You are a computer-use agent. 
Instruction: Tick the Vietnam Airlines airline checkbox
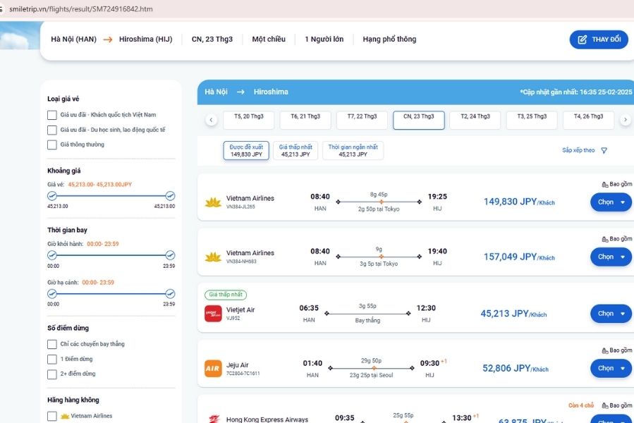coord(51,416)
